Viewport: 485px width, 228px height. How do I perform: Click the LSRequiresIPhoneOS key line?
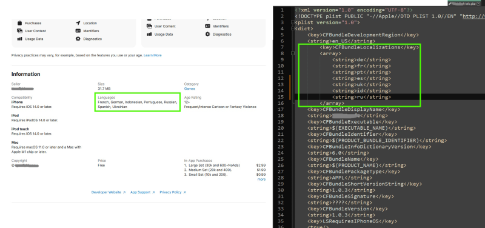tap(352, 221)
